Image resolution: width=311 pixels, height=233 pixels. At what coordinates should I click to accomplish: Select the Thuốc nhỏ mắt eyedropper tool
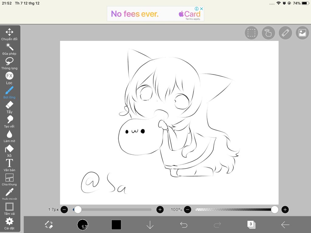tap(9, 194)
